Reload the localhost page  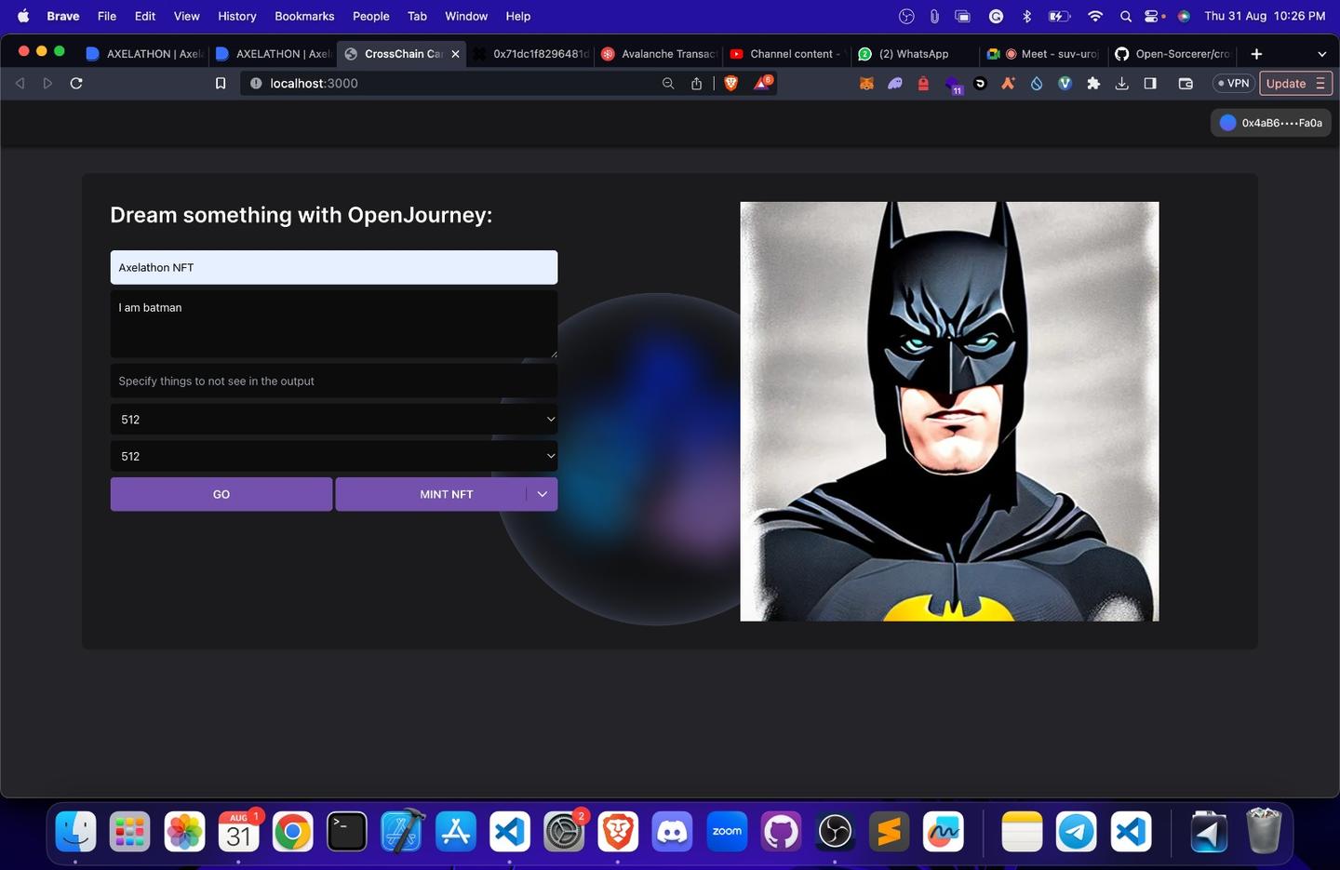[76, 83]
